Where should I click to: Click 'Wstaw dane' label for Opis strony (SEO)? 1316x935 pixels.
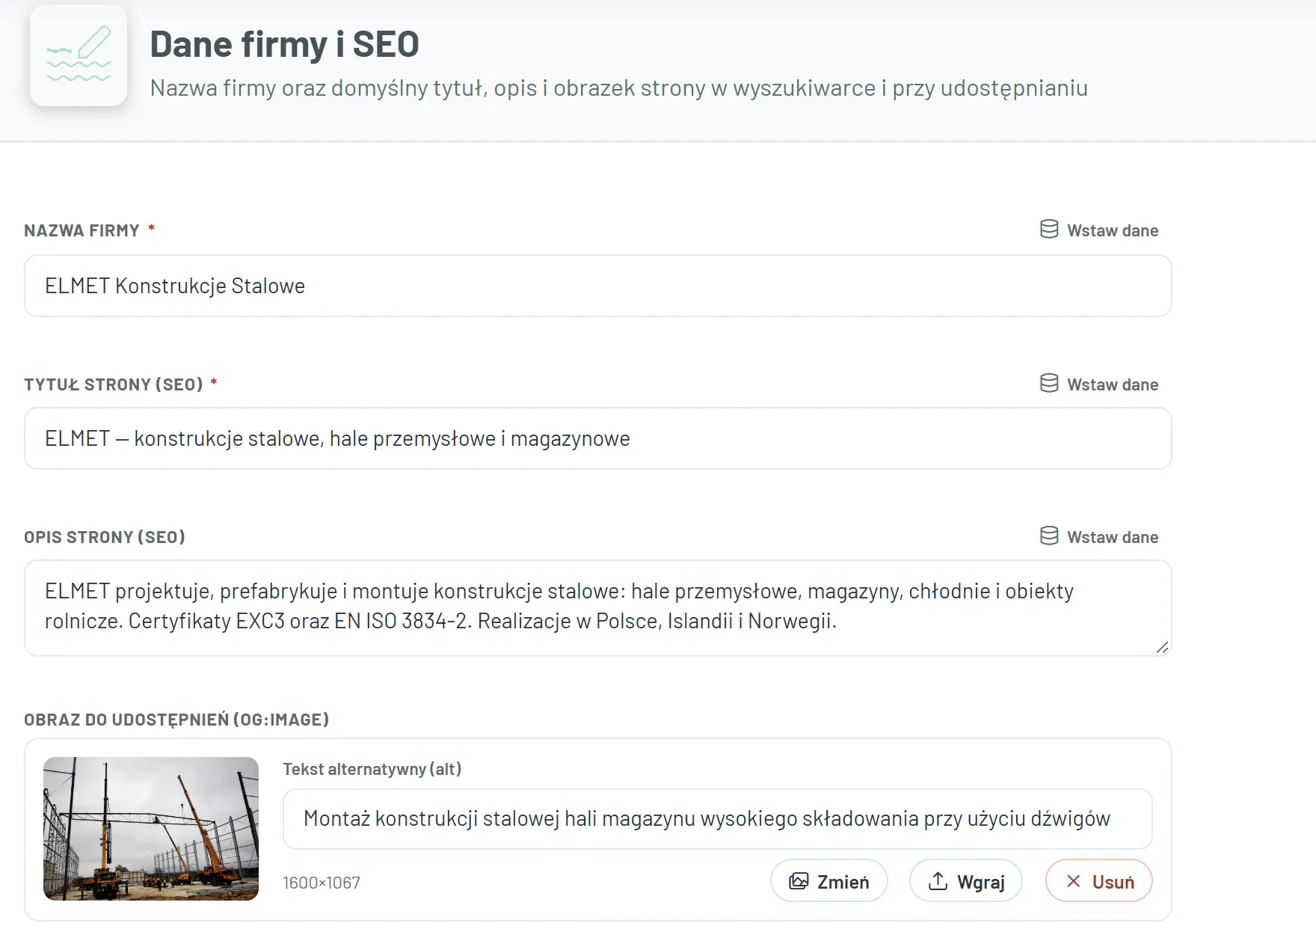click(1113, 537)
